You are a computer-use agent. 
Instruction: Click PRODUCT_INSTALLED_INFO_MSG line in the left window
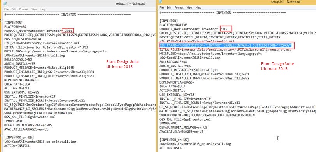49,72
